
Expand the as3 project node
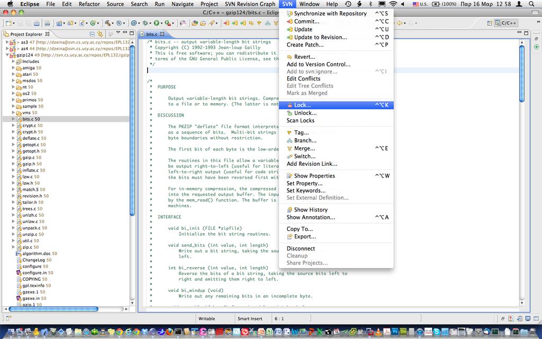pos(7,42)
